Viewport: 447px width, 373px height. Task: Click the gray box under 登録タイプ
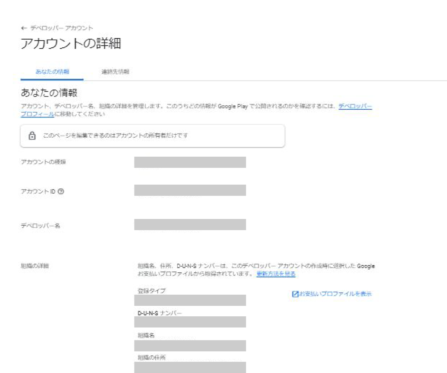(x=190, y=300)
